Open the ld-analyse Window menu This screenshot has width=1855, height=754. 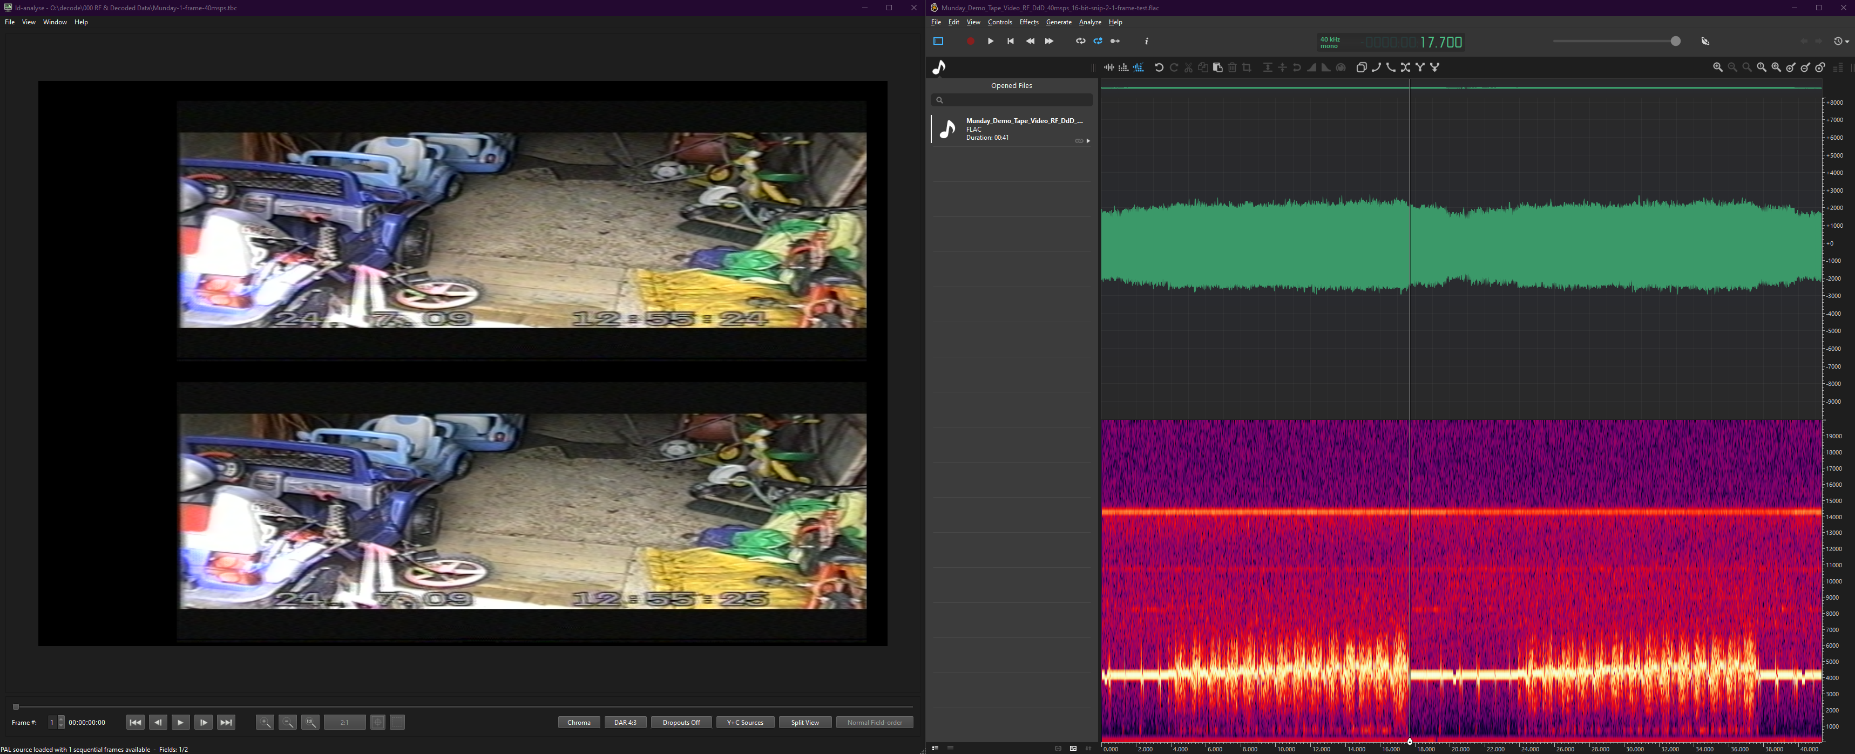click(55, 22)
